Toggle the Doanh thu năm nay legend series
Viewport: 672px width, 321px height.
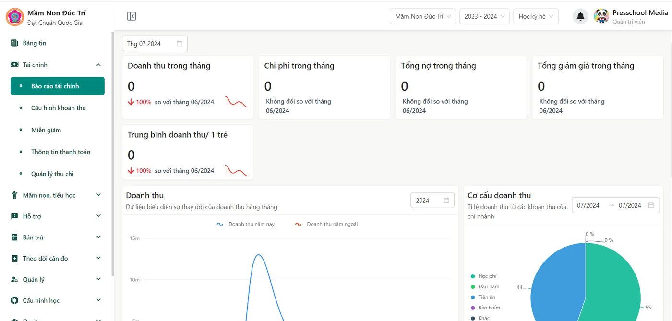click(246, 224)
